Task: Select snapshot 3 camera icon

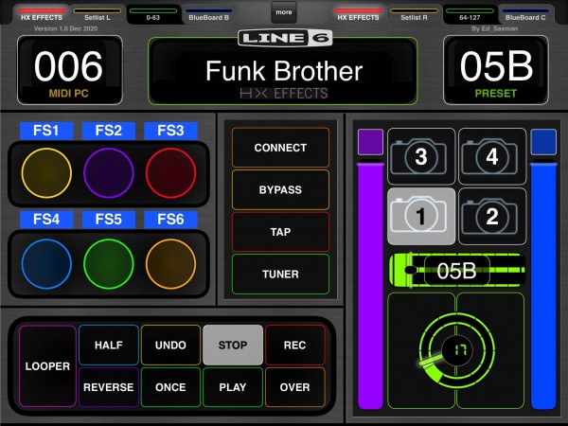Action: [x=421, y=156]
